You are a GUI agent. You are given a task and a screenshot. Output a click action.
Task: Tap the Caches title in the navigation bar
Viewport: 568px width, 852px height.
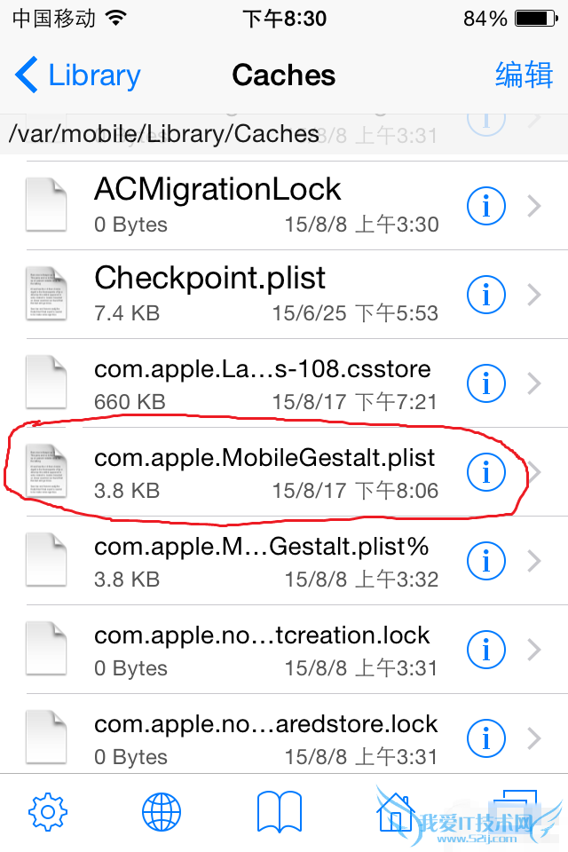[283, 75]
